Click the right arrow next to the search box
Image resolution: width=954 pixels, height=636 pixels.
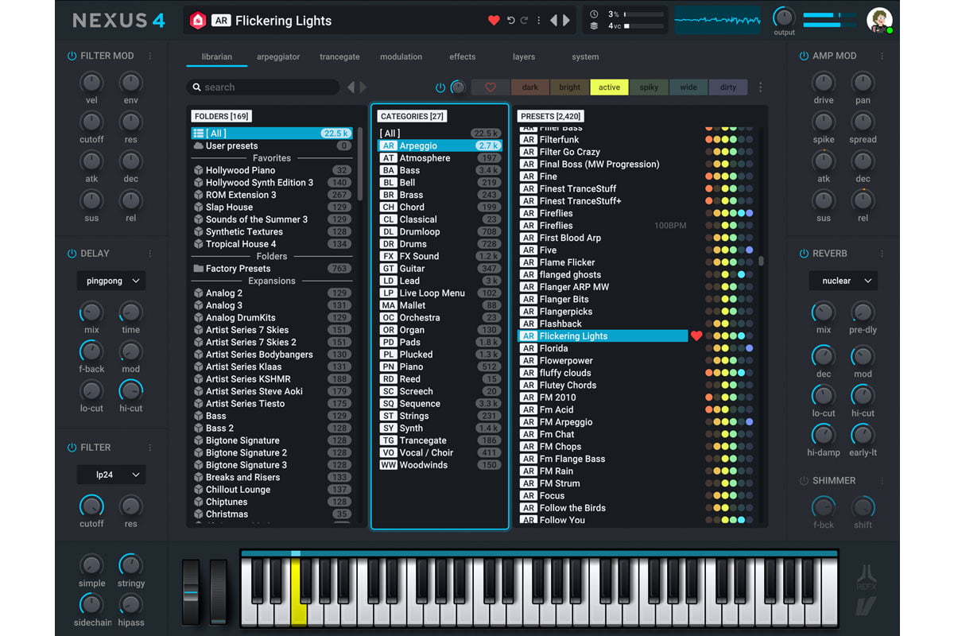tap(363, 87)
